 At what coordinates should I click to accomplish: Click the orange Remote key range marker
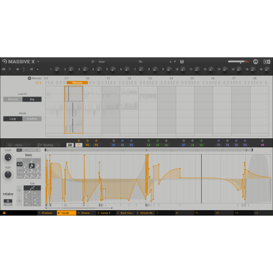point(77,83)
